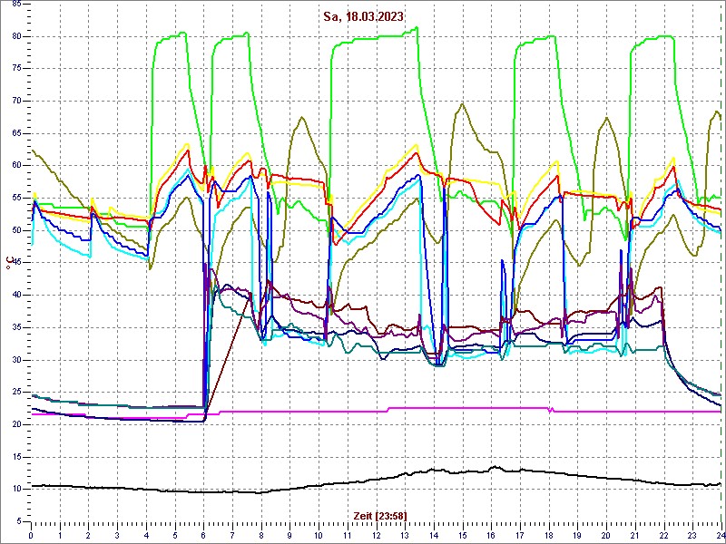Select the 30 value on temperature axis

(x=16, y=360)
